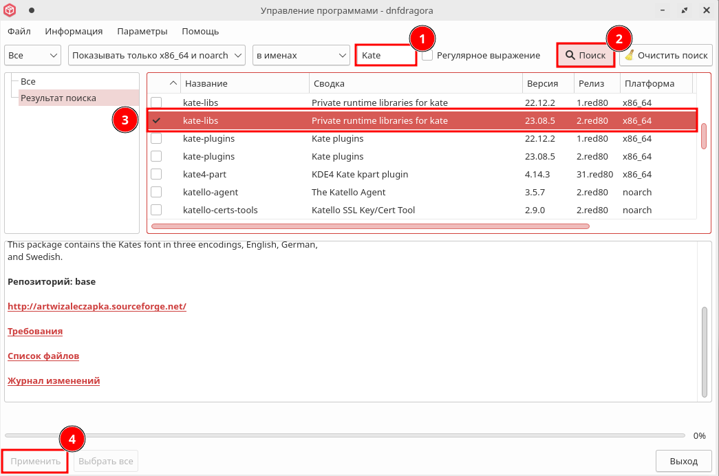Click the broom icon to clear search
Image resolution: width=719 pixels, height=476 pixels.
(x=629, y=55)
